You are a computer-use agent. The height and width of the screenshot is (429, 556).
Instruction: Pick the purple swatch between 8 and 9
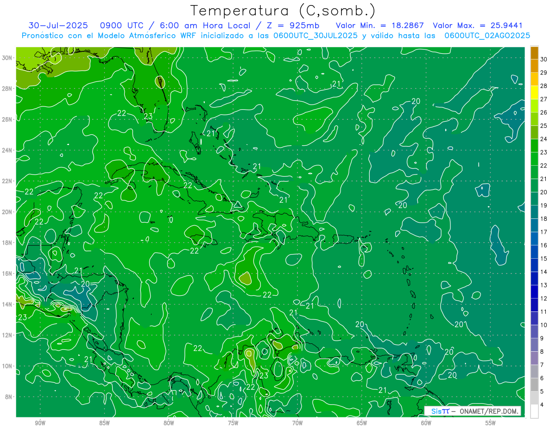click(x=534, y=345)
